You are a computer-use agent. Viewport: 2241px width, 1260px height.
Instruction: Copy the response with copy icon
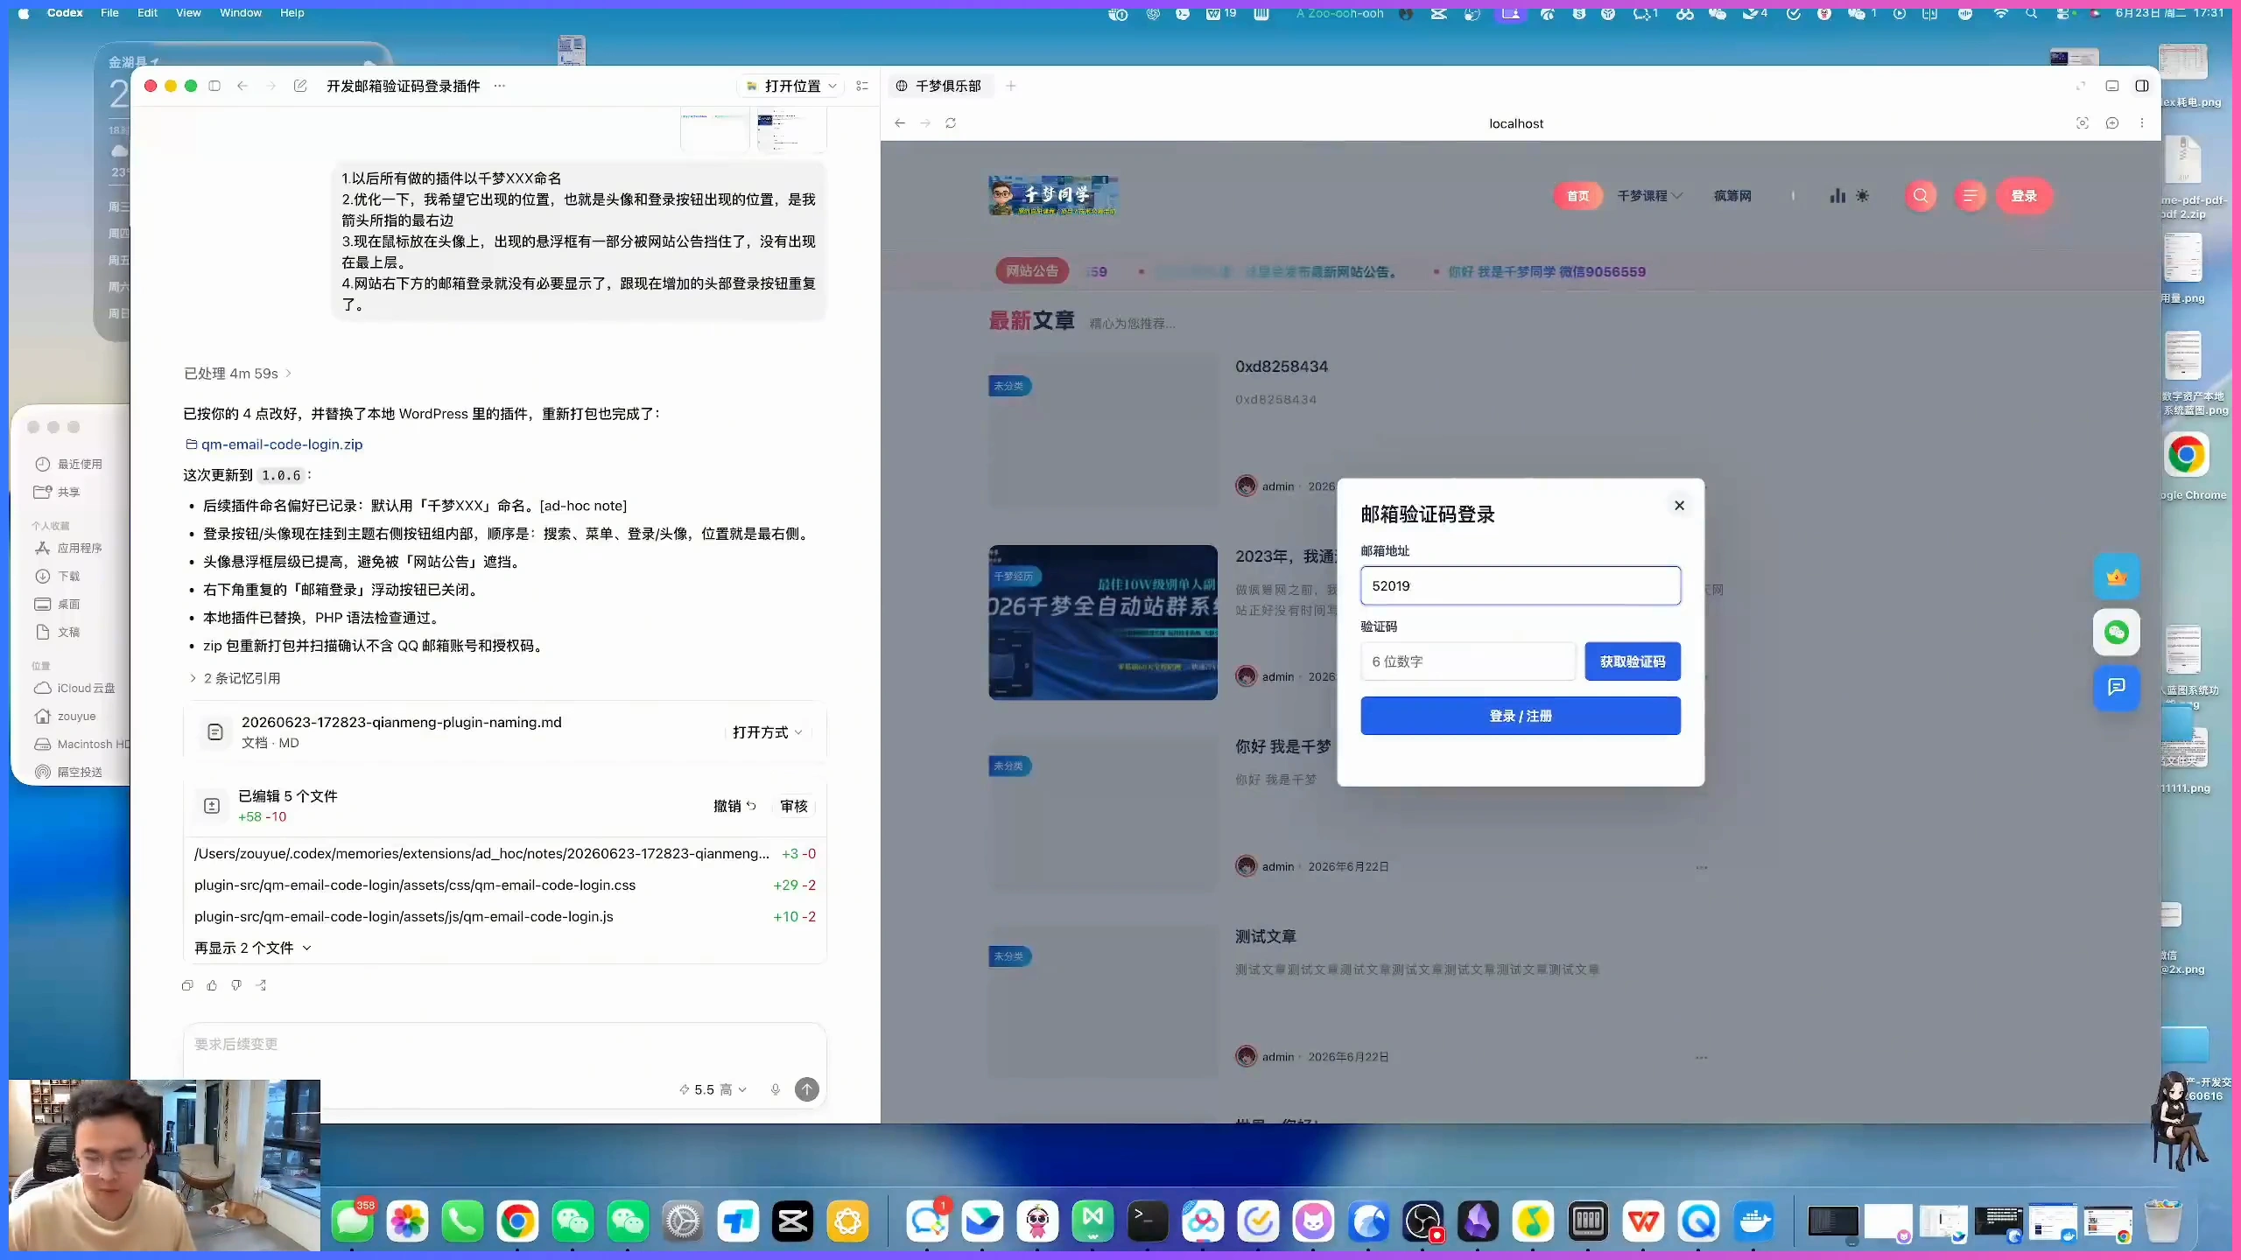(187, 985)
